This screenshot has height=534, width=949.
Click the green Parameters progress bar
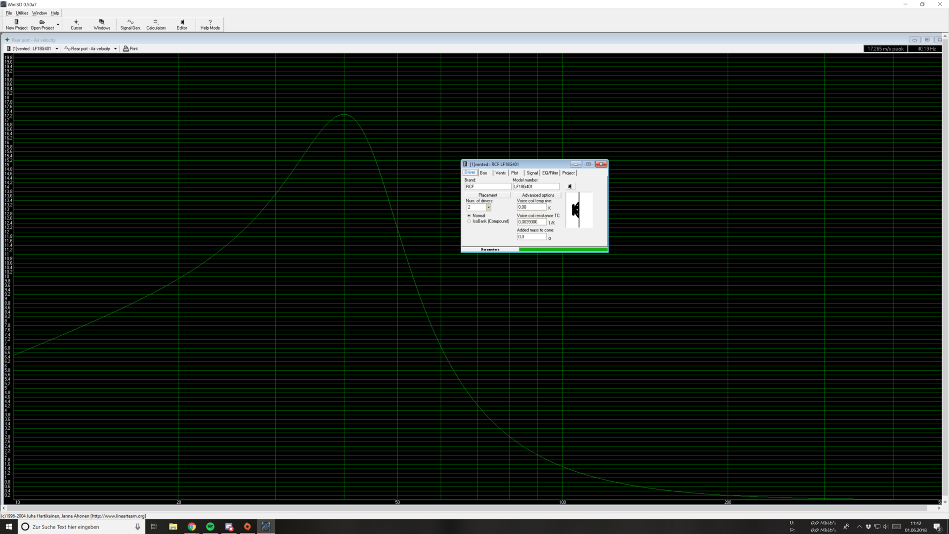click(562, 250)
